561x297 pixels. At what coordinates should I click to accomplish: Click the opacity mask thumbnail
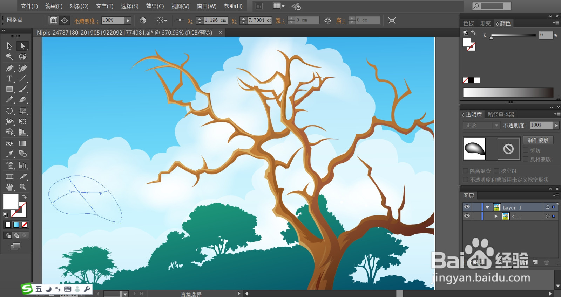click(x=508, y=149)
